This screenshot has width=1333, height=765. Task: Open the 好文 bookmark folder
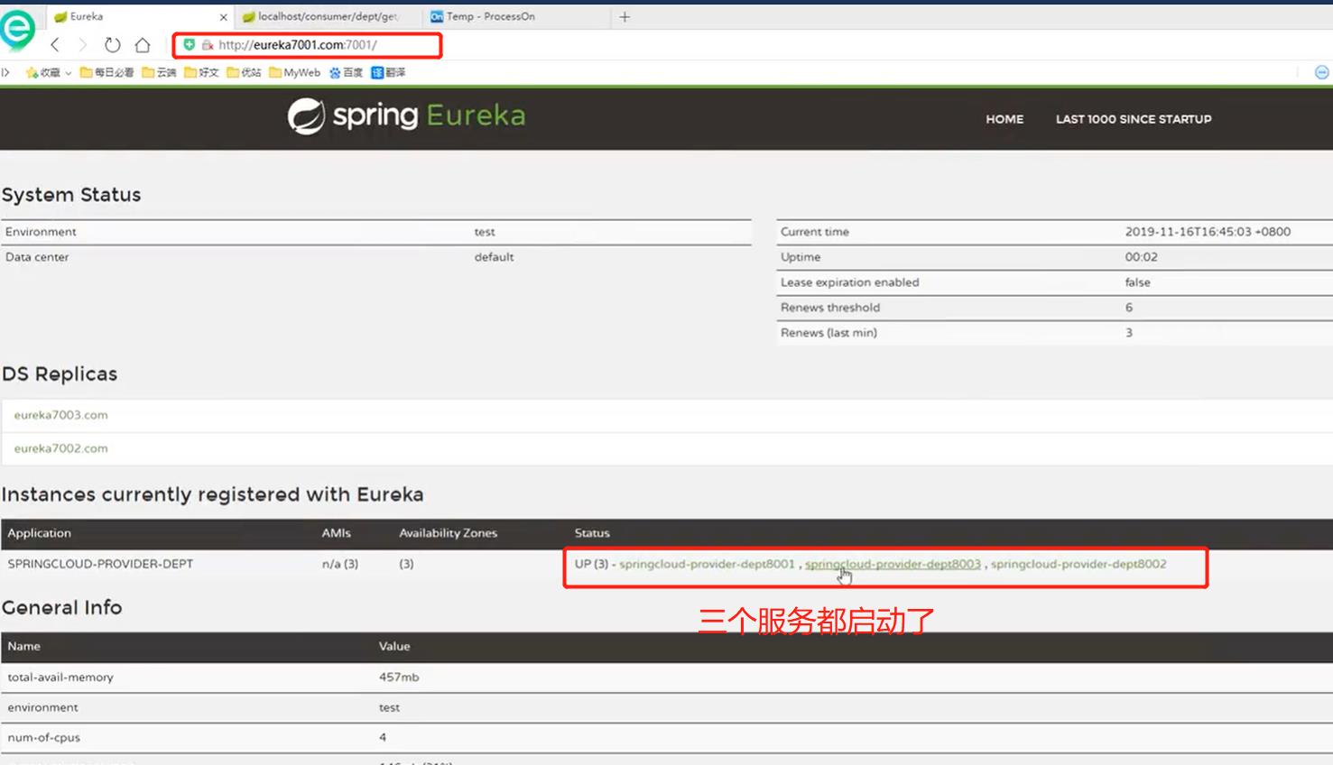[x=201, y=72]
